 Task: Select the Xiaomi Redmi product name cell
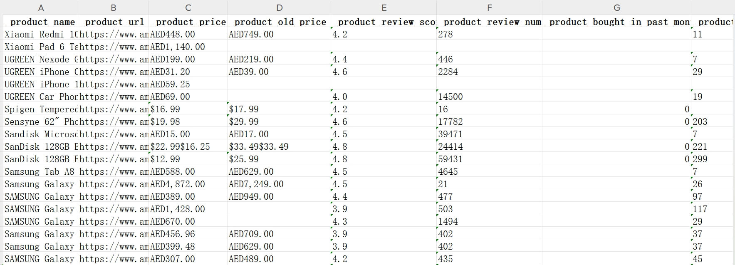pos(41,34)
